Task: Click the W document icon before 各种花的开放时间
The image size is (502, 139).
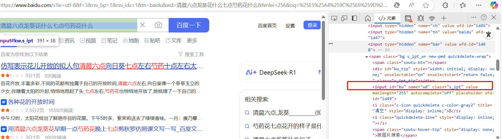Action: tap(4, 102)
